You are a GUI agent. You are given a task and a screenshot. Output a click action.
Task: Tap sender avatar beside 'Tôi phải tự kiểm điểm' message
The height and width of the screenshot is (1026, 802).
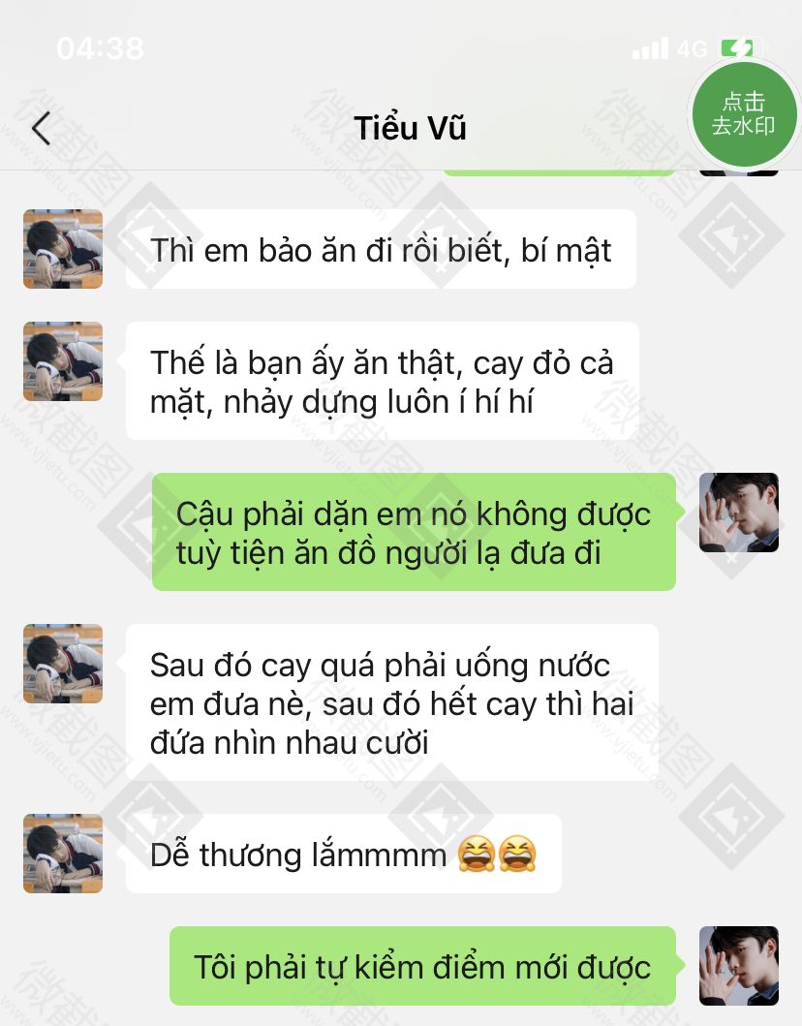point(738,966)
